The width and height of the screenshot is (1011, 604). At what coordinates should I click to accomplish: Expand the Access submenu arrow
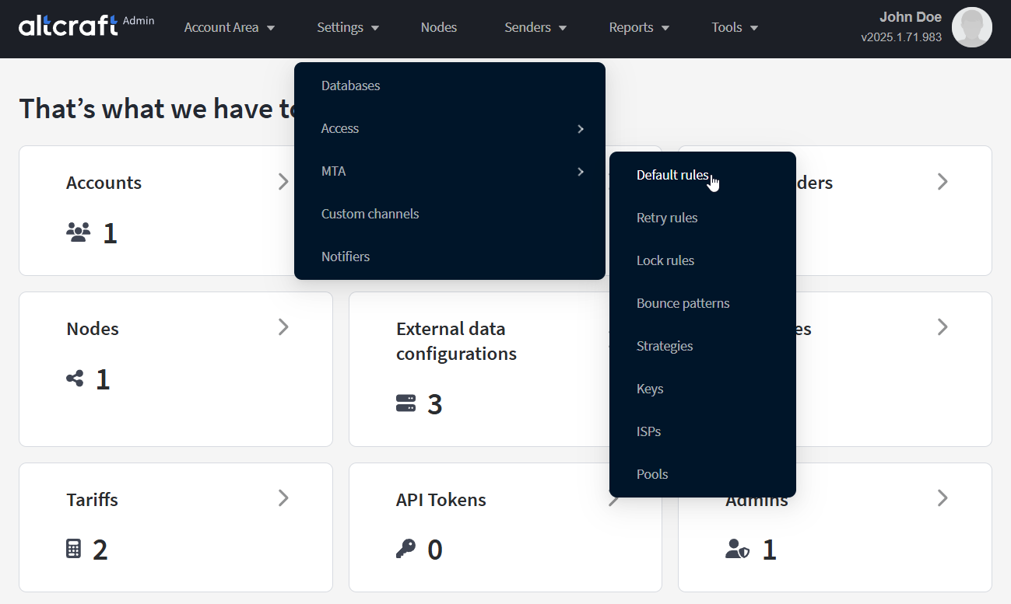(x=581, y=129)
